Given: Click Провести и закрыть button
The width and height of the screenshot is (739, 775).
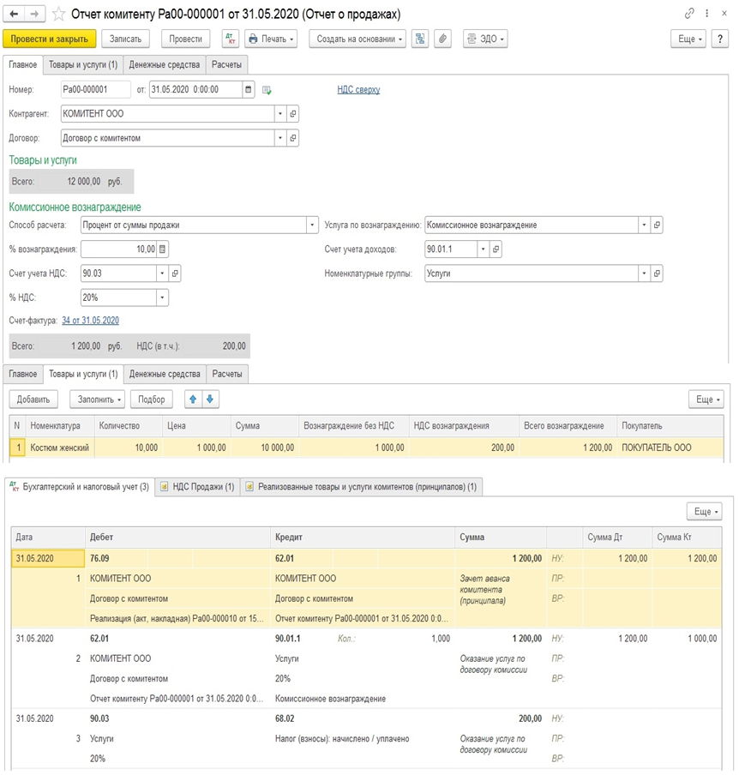Looking at the screenshot, I should [x=50, y=39].
